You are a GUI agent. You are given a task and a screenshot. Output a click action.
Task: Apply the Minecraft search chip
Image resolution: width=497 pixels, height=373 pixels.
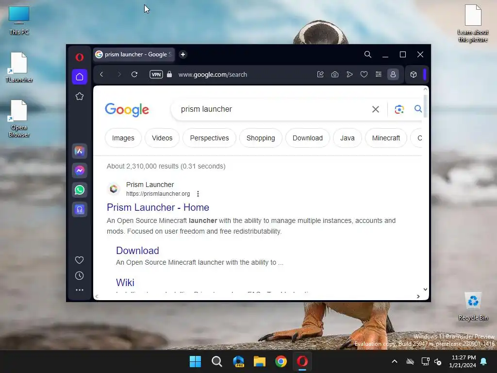point(386,138)
